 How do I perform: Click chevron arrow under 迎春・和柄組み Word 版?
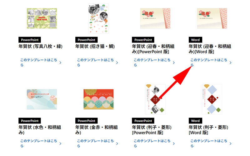(x=231, y=63)
